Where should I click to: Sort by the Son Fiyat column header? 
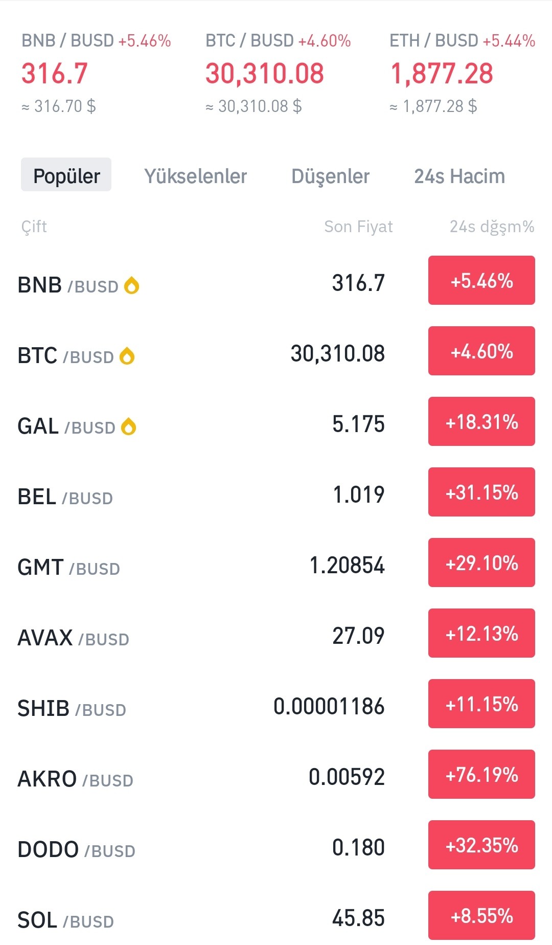click(x=358, y=227)
